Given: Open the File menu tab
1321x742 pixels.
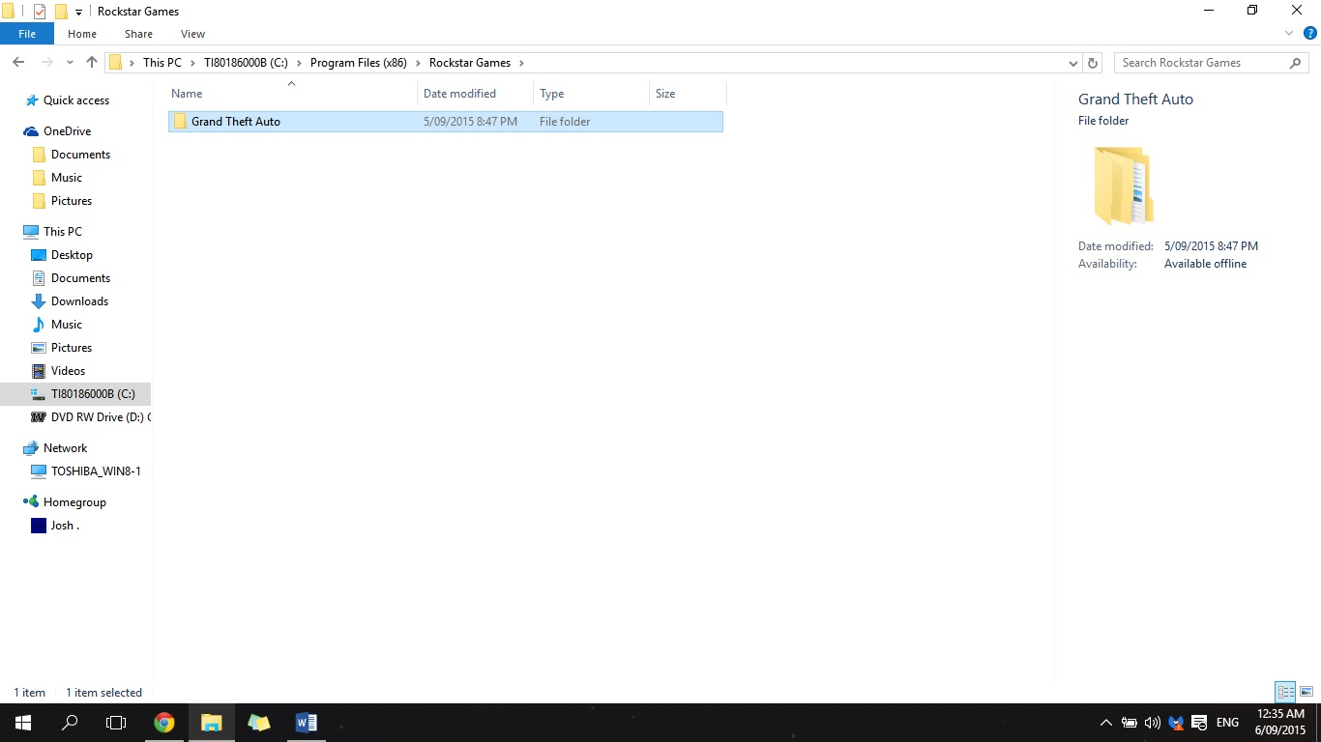Looking at the screenshot, I should [x=27, y=34].
